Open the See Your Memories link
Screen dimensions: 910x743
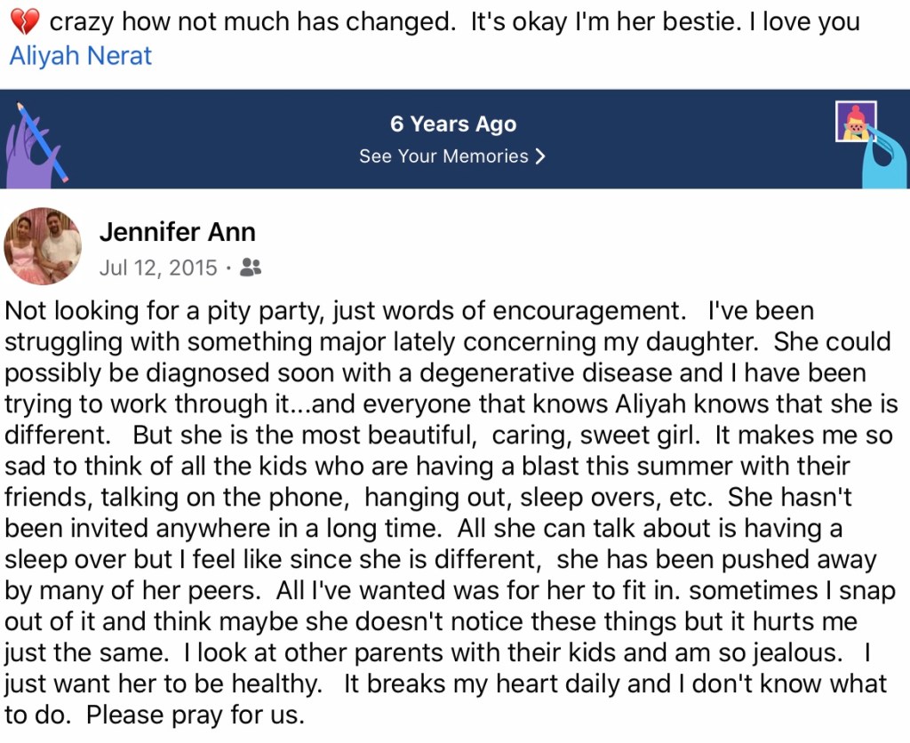pos(443,156)
